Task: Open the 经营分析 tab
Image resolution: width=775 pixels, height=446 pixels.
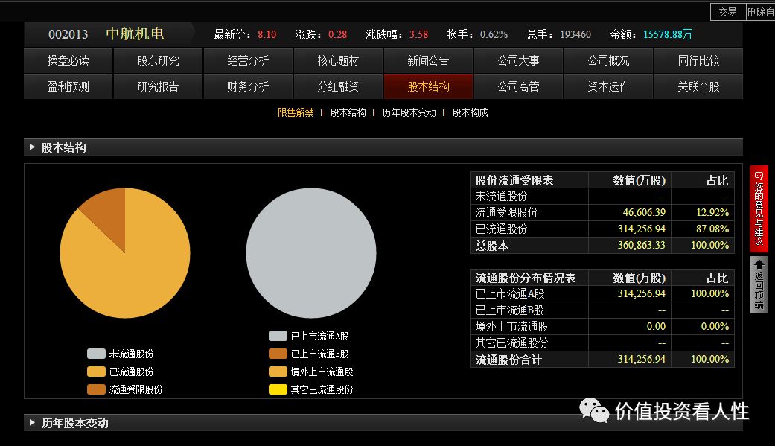Action: click(248, 60)
